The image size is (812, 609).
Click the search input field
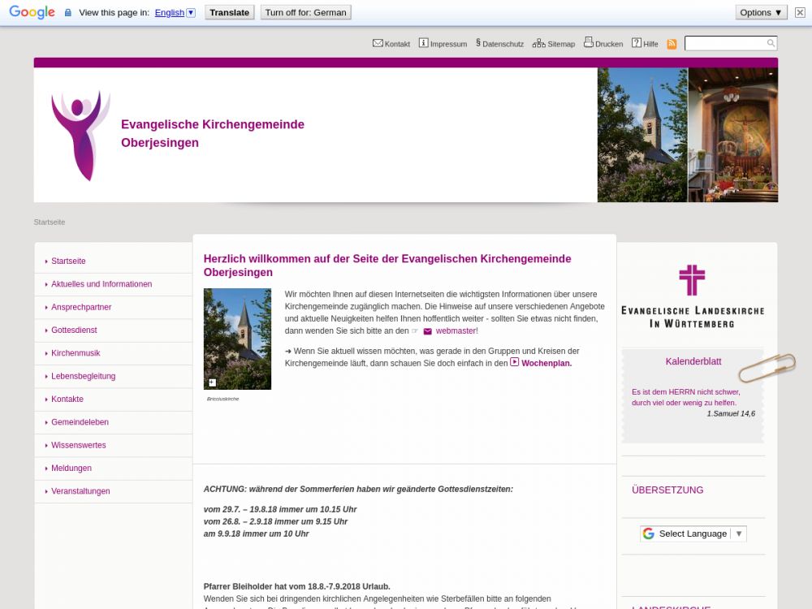(724, 43)
